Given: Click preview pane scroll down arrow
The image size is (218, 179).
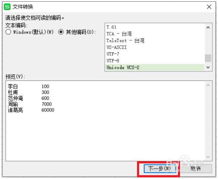Looking at the screenshot, I should click(x=208, y=157).
